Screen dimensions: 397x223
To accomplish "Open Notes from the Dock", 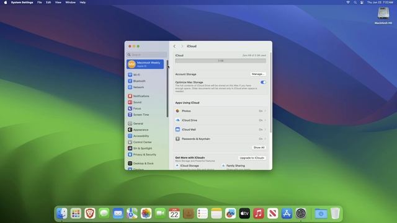I will point(216,213).
